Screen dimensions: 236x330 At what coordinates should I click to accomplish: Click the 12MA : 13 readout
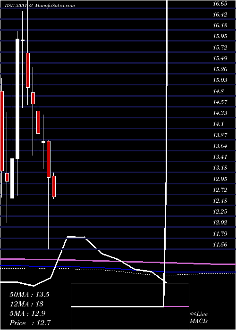click(26, 304)
